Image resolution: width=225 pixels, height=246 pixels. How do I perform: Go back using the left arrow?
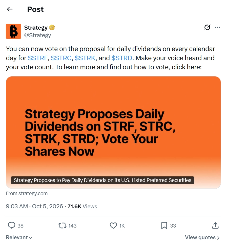pyautogui.click(x=10, y=9)
